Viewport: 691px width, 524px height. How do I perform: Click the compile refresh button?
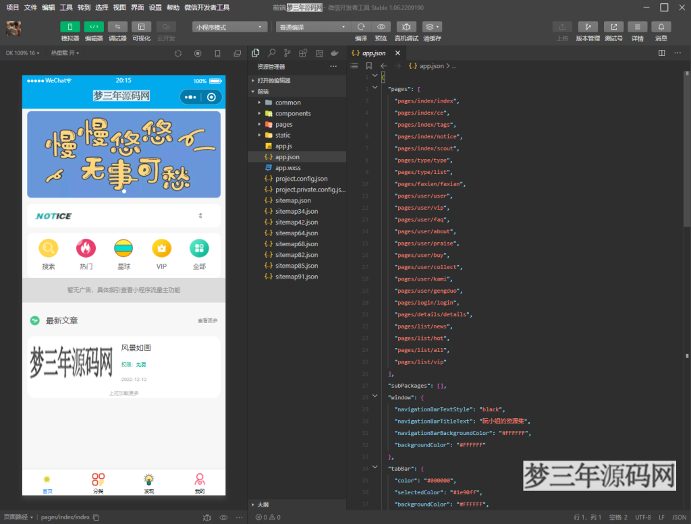point(361,27)
